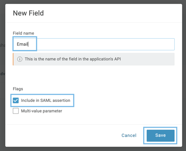Place the cursor after the Email text
186x151 pixels.
[x=28, y=44]
